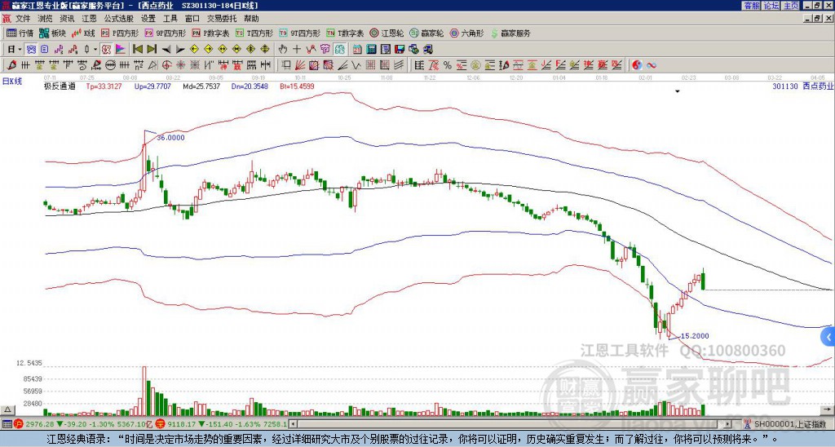Select the red pencil drawing tool
This screenshot has height=447, width=835.
(11, 65)
